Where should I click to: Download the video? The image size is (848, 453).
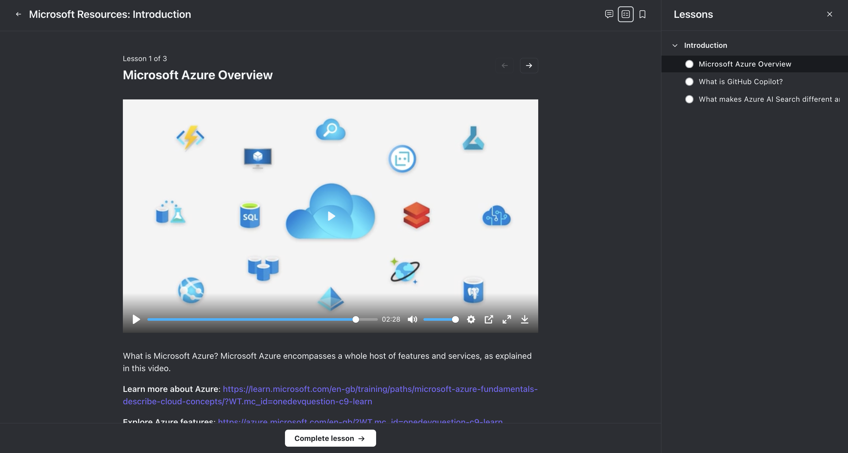click(x=525, y=320)
